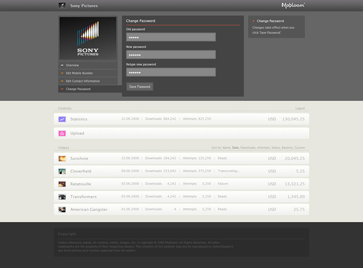Click the Save Password button

(x=140, y=87)
